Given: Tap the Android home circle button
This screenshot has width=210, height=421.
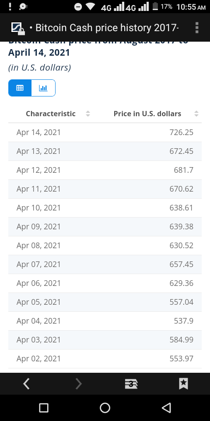Looking at the screenshot, I should click(x=105, y=408).
